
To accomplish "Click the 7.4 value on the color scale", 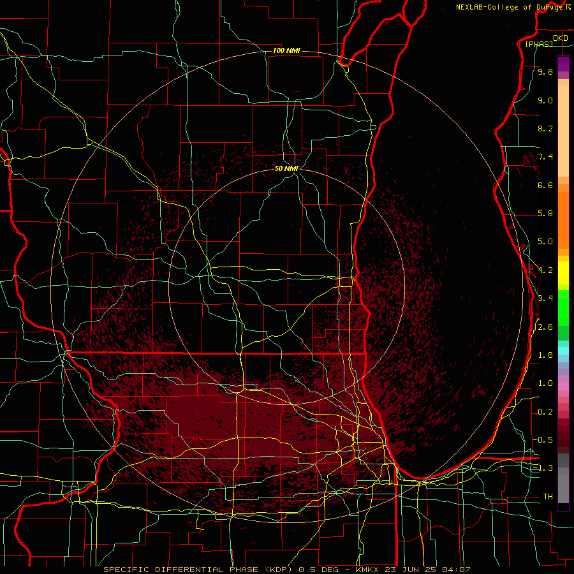I will coord(545,157).
